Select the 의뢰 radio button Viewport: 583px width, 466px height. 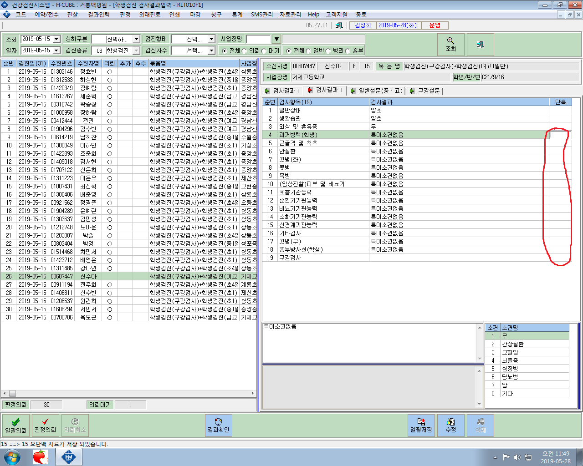pyautogui.click(x=244, y=51)
